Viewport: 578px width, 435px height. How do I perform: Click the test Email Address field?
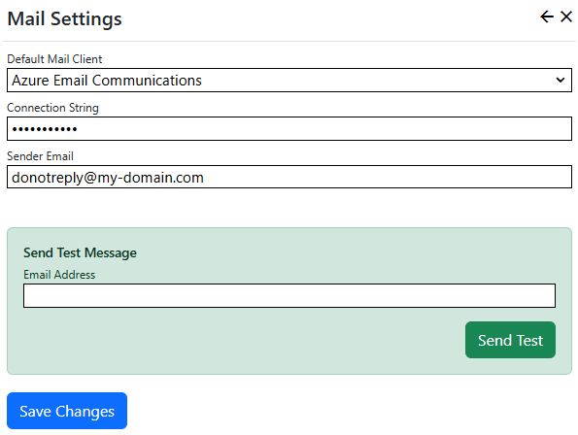(289, 295)
